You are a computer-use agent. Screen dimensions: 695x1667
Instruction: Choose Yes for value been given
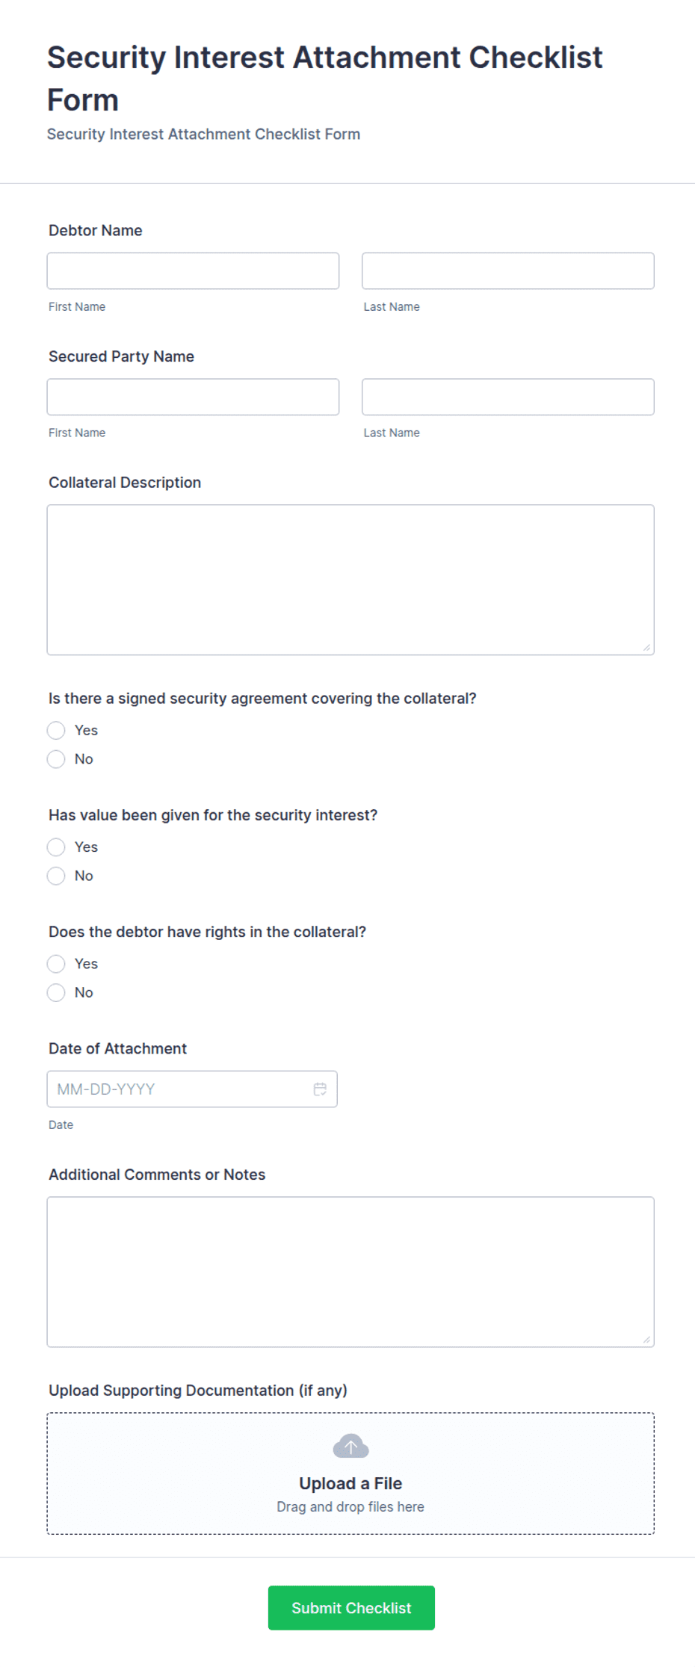56,847
